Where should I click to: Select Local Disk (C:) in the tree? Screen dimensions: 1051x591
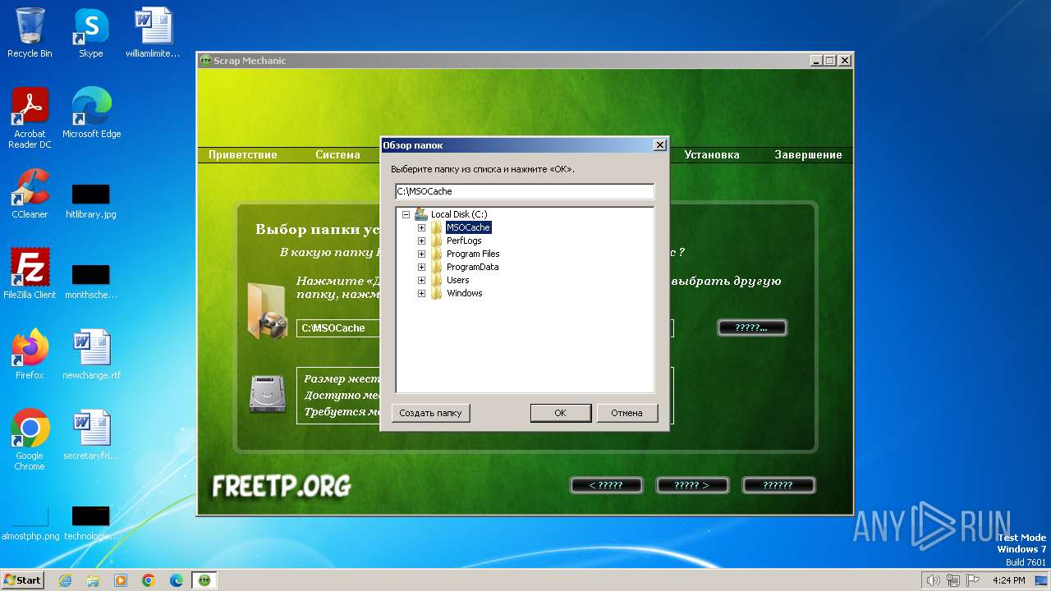pyautogui.click(x=459, y=214)
